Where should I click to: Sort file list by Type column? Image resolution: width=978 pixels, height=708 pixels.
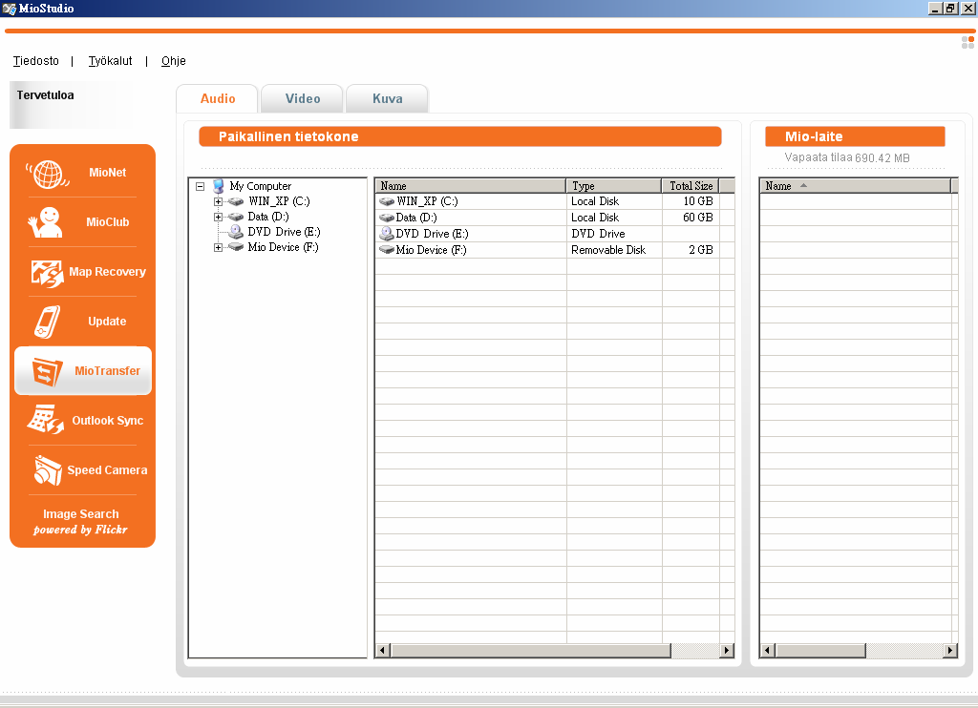coord(614,186)
